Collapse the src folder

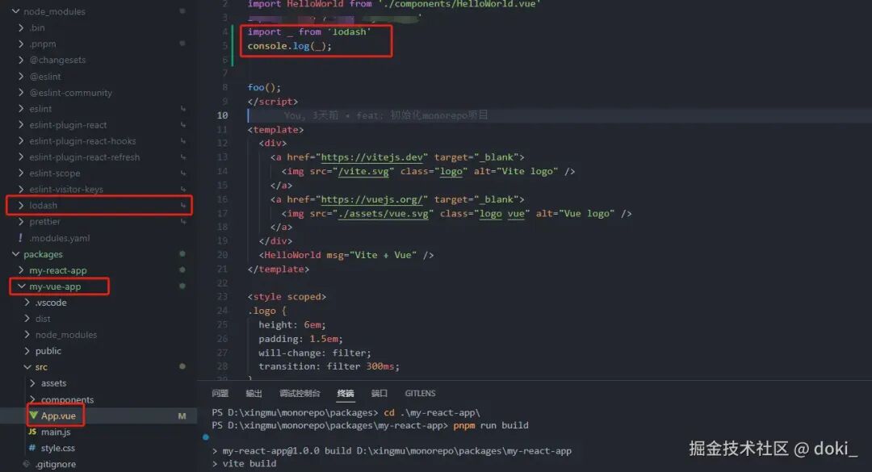[x=41, y=367]
